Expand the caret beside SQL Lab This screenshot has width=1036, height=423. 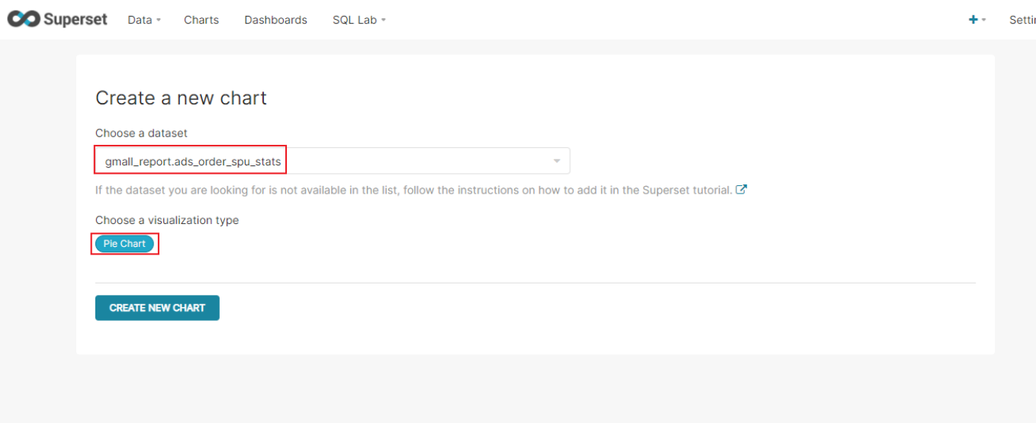383,21
